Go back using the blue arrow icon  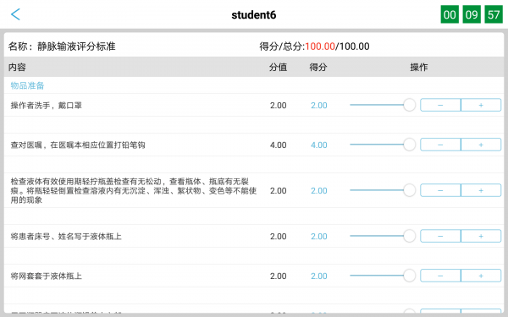coord(15,14)
